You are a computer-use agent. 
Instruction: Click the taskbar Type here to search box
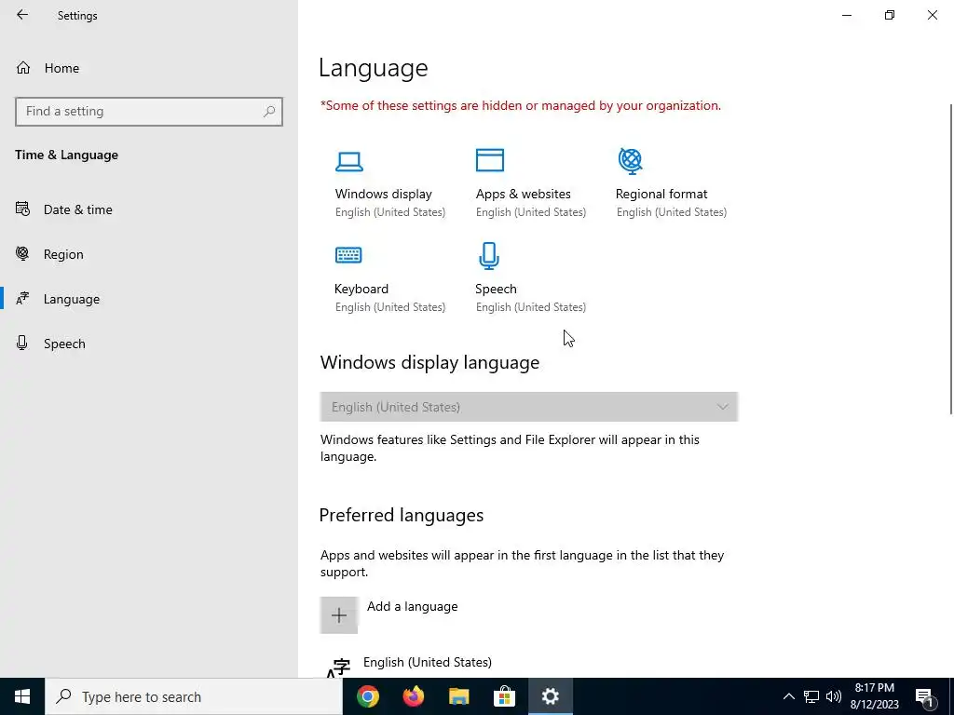194,696
